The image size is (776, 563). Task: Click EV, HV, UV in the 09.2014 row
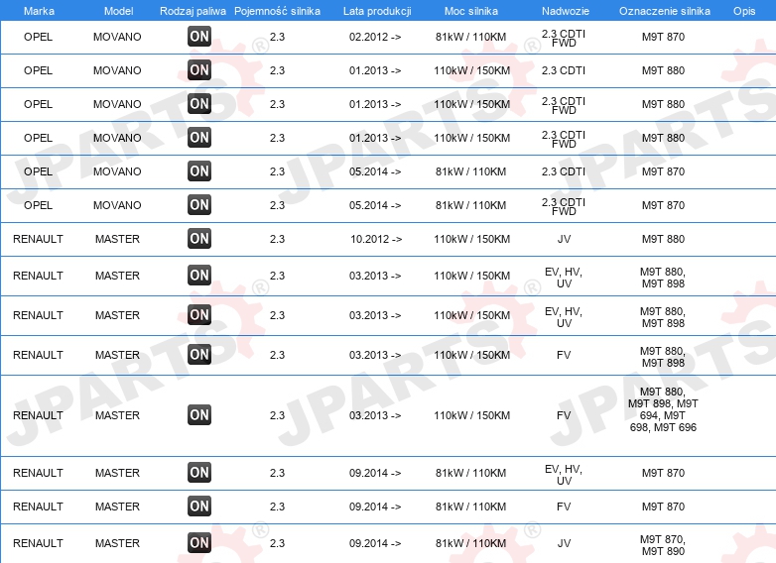(564, 475)
